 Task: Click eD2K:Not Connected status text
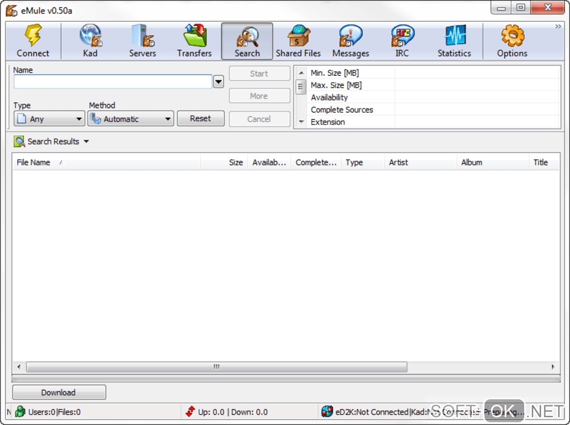(x=372, y=412)
